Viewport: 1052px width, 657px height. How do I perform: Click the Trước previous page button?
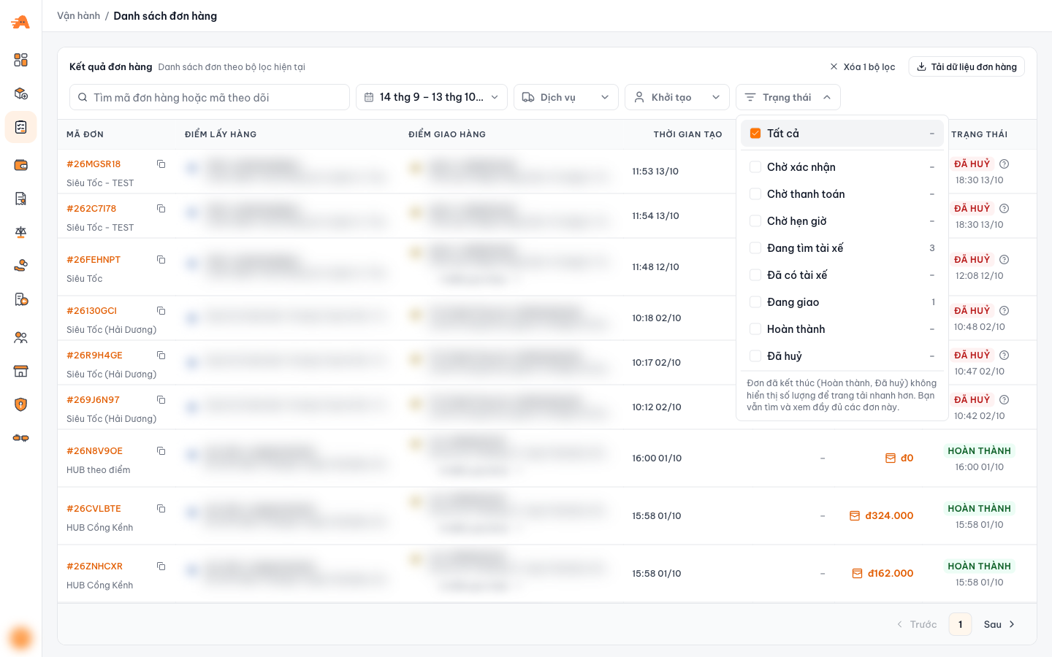[917, 624]
